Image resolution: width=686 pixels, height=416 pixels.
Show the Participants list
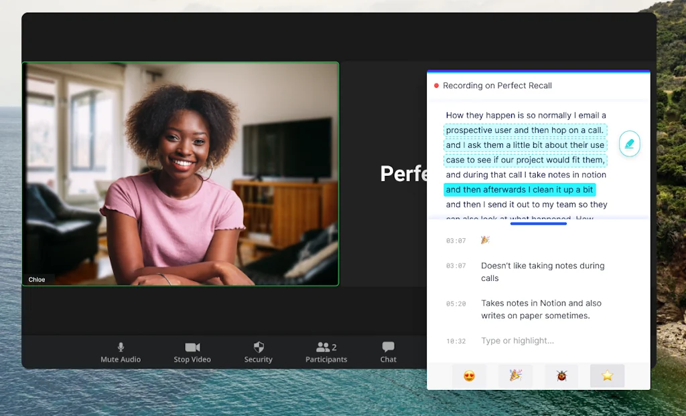pyautogui.click(x=326, y=352)
